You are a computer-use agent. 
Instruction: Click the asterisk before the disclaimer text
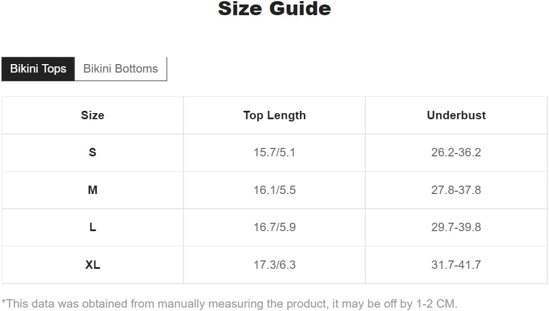point(3,302)
